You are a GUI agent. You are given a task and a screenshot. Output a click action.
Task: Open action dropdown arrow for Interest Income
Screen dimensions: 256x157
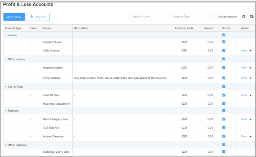[x=250, y=68]
